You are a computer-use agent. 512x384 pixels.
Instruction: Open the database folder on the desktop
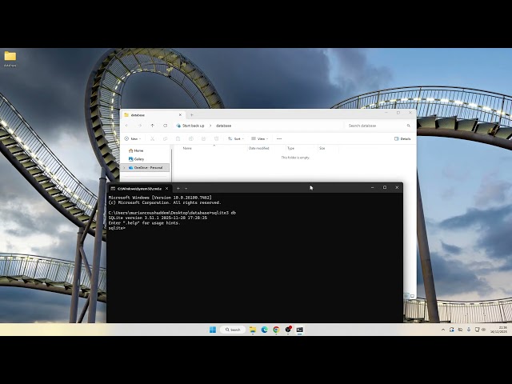coord(10,58)
